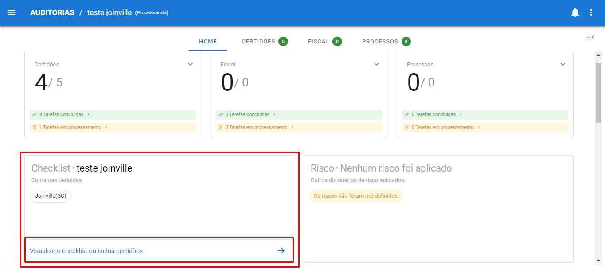Click the Certidões badge showing 5

tap(283, 42)
